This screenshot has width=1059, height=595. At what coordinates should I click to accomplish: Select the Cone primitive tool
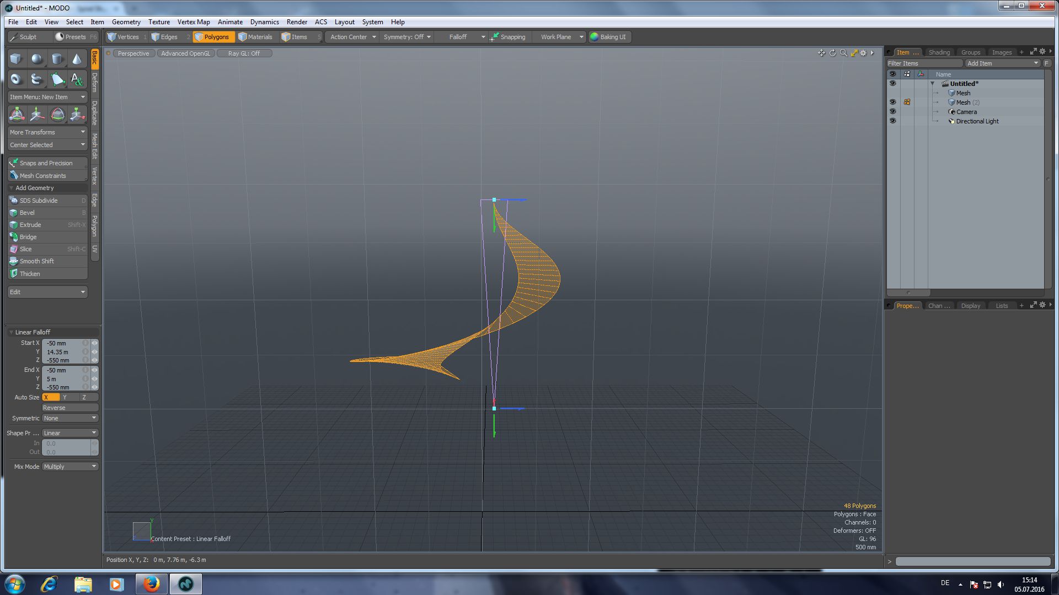pyautogui.click(x=77, y=58)
